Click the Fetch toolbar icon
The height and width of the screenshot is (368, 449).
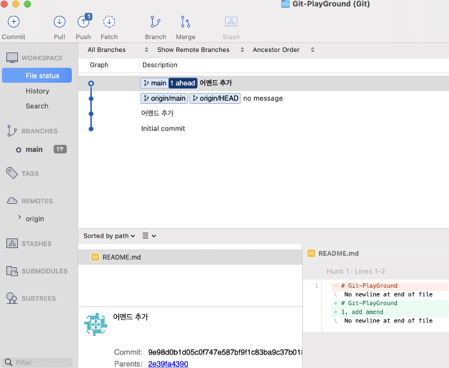pyautogui.click(x=109, y=22)
